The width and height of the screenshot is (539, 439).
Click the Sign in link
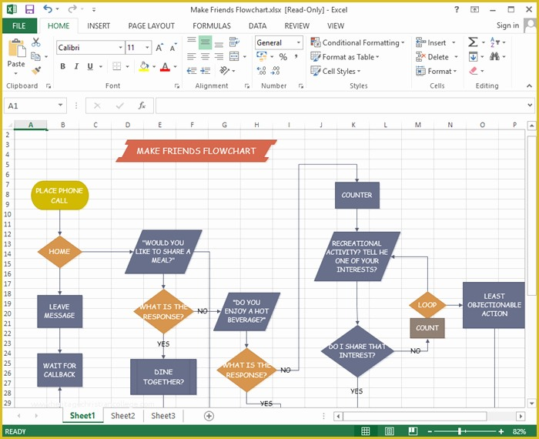point(507,25)
